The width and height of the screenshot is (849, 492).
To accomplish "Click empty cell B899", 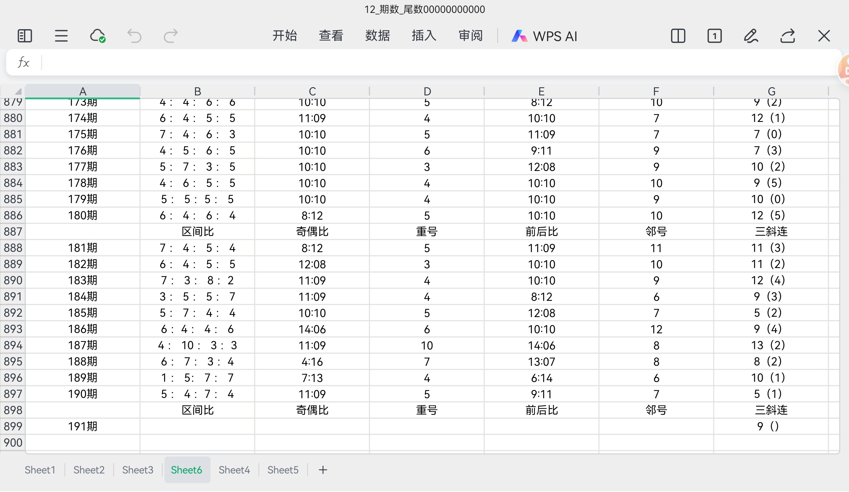I will point(197,427).
